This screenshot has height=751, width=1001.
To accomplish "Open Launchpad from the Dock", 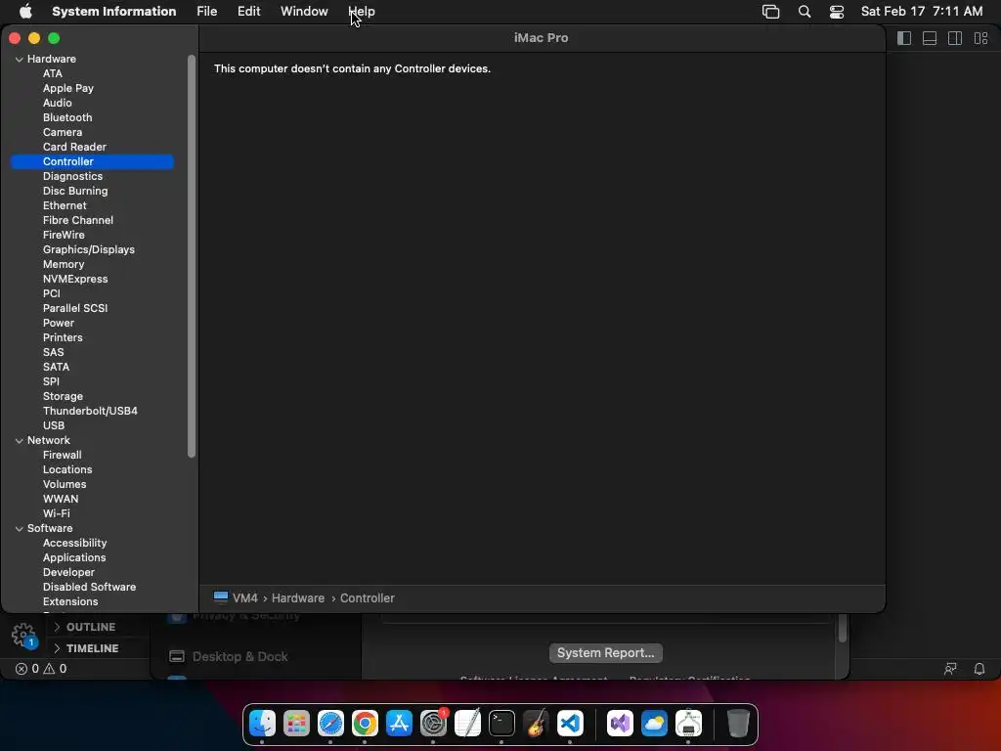I will pyautogui.click(x=297, y=724).
